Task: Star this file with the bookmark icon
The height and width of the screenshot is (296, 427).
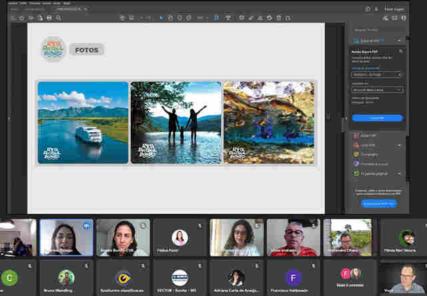Action: click(x=22, y=18)
